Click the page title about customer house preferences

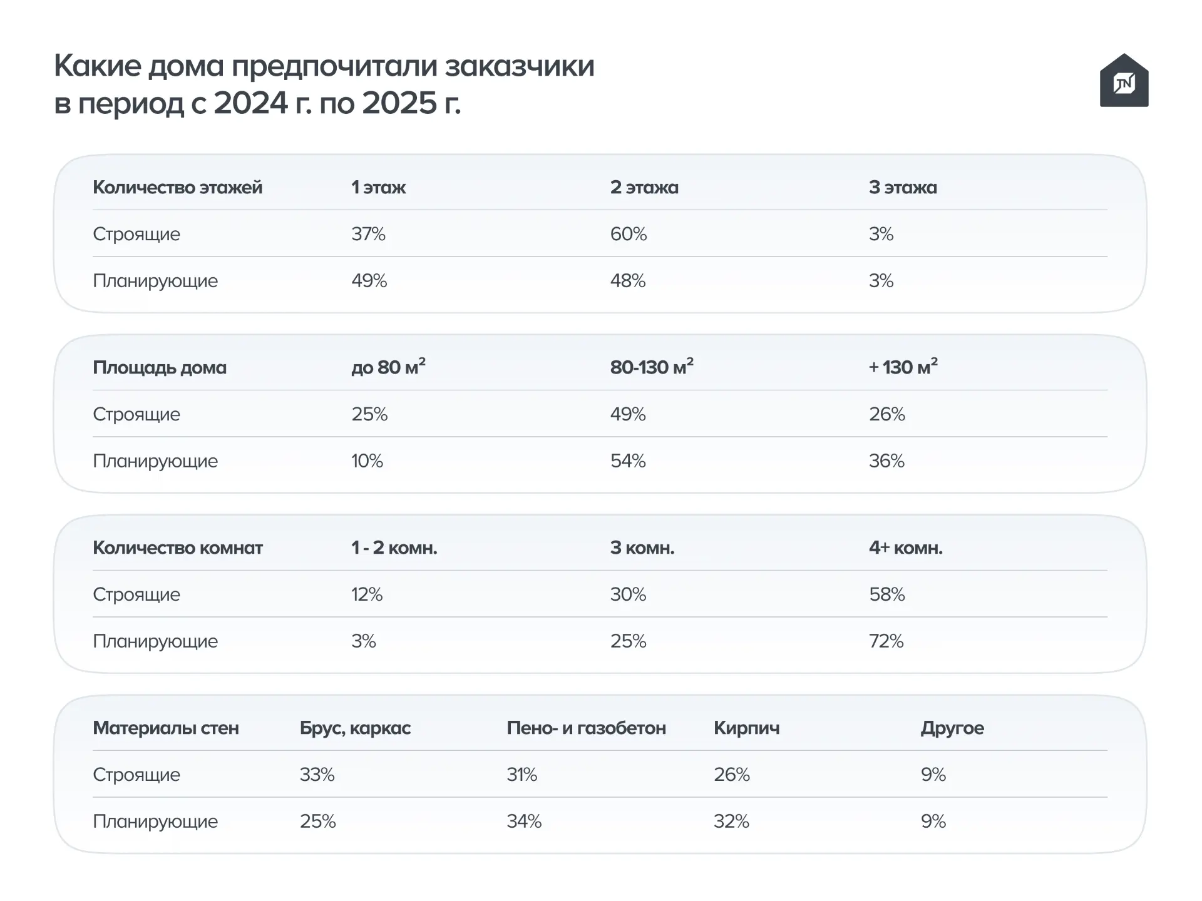tap(324, 84)
